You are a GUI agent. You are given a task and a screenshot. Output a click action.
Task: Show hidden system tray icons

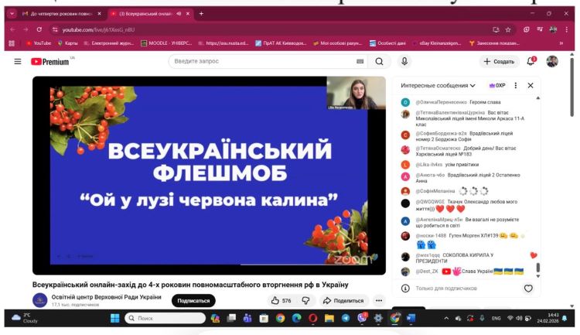click(x=446, y=318)
